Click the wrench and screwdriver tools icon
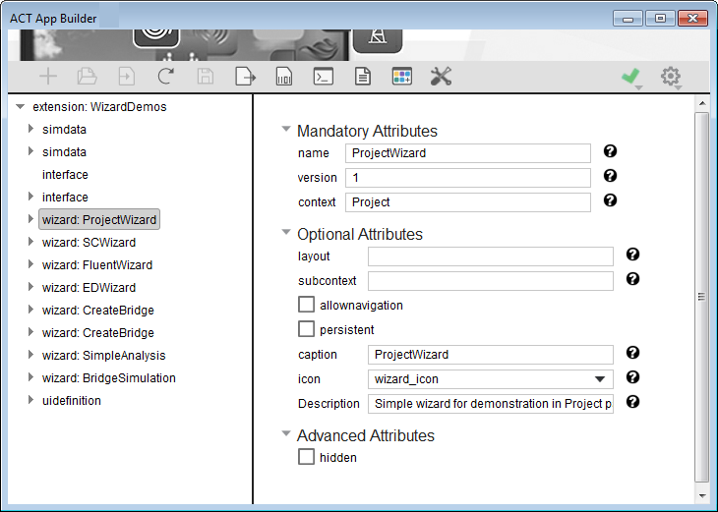 point(441,77)
